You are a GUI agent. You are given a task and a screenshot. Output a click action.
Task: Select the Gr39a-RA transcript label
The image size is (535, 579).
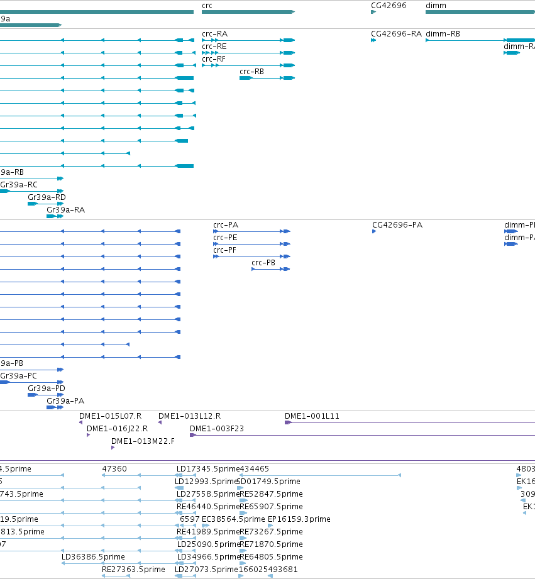(66, 210)
